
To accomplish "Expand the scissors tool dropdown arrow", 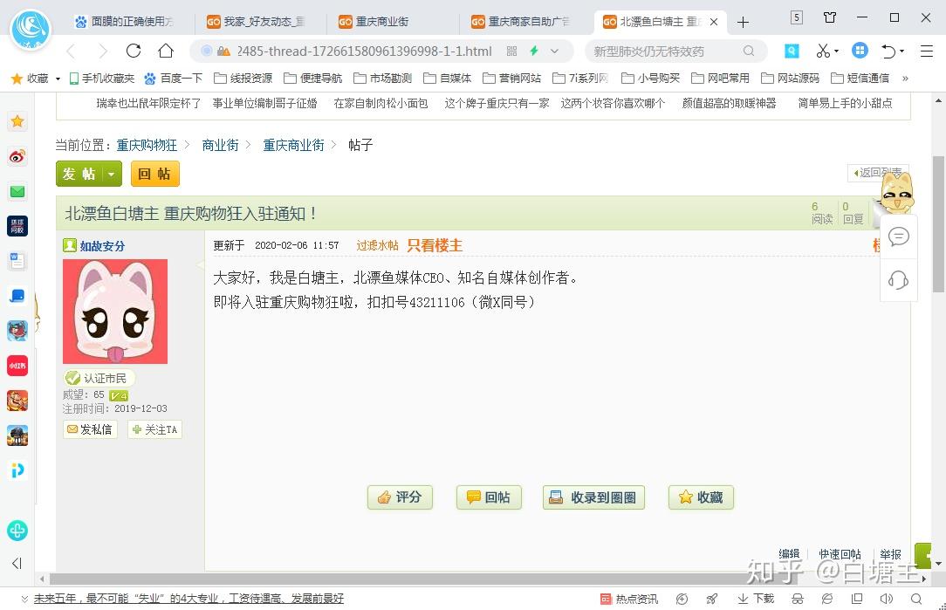I will tap(837, 51).
